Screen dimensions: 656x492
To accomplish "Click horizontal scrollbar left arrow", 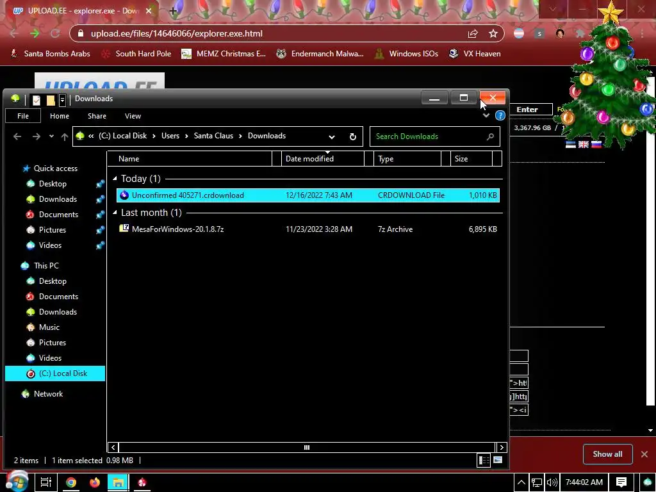I will pos(113,447).
